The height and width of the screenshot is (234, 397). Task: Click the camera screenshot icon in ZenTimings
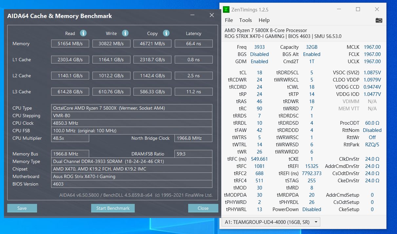click(x=379, y=20)
